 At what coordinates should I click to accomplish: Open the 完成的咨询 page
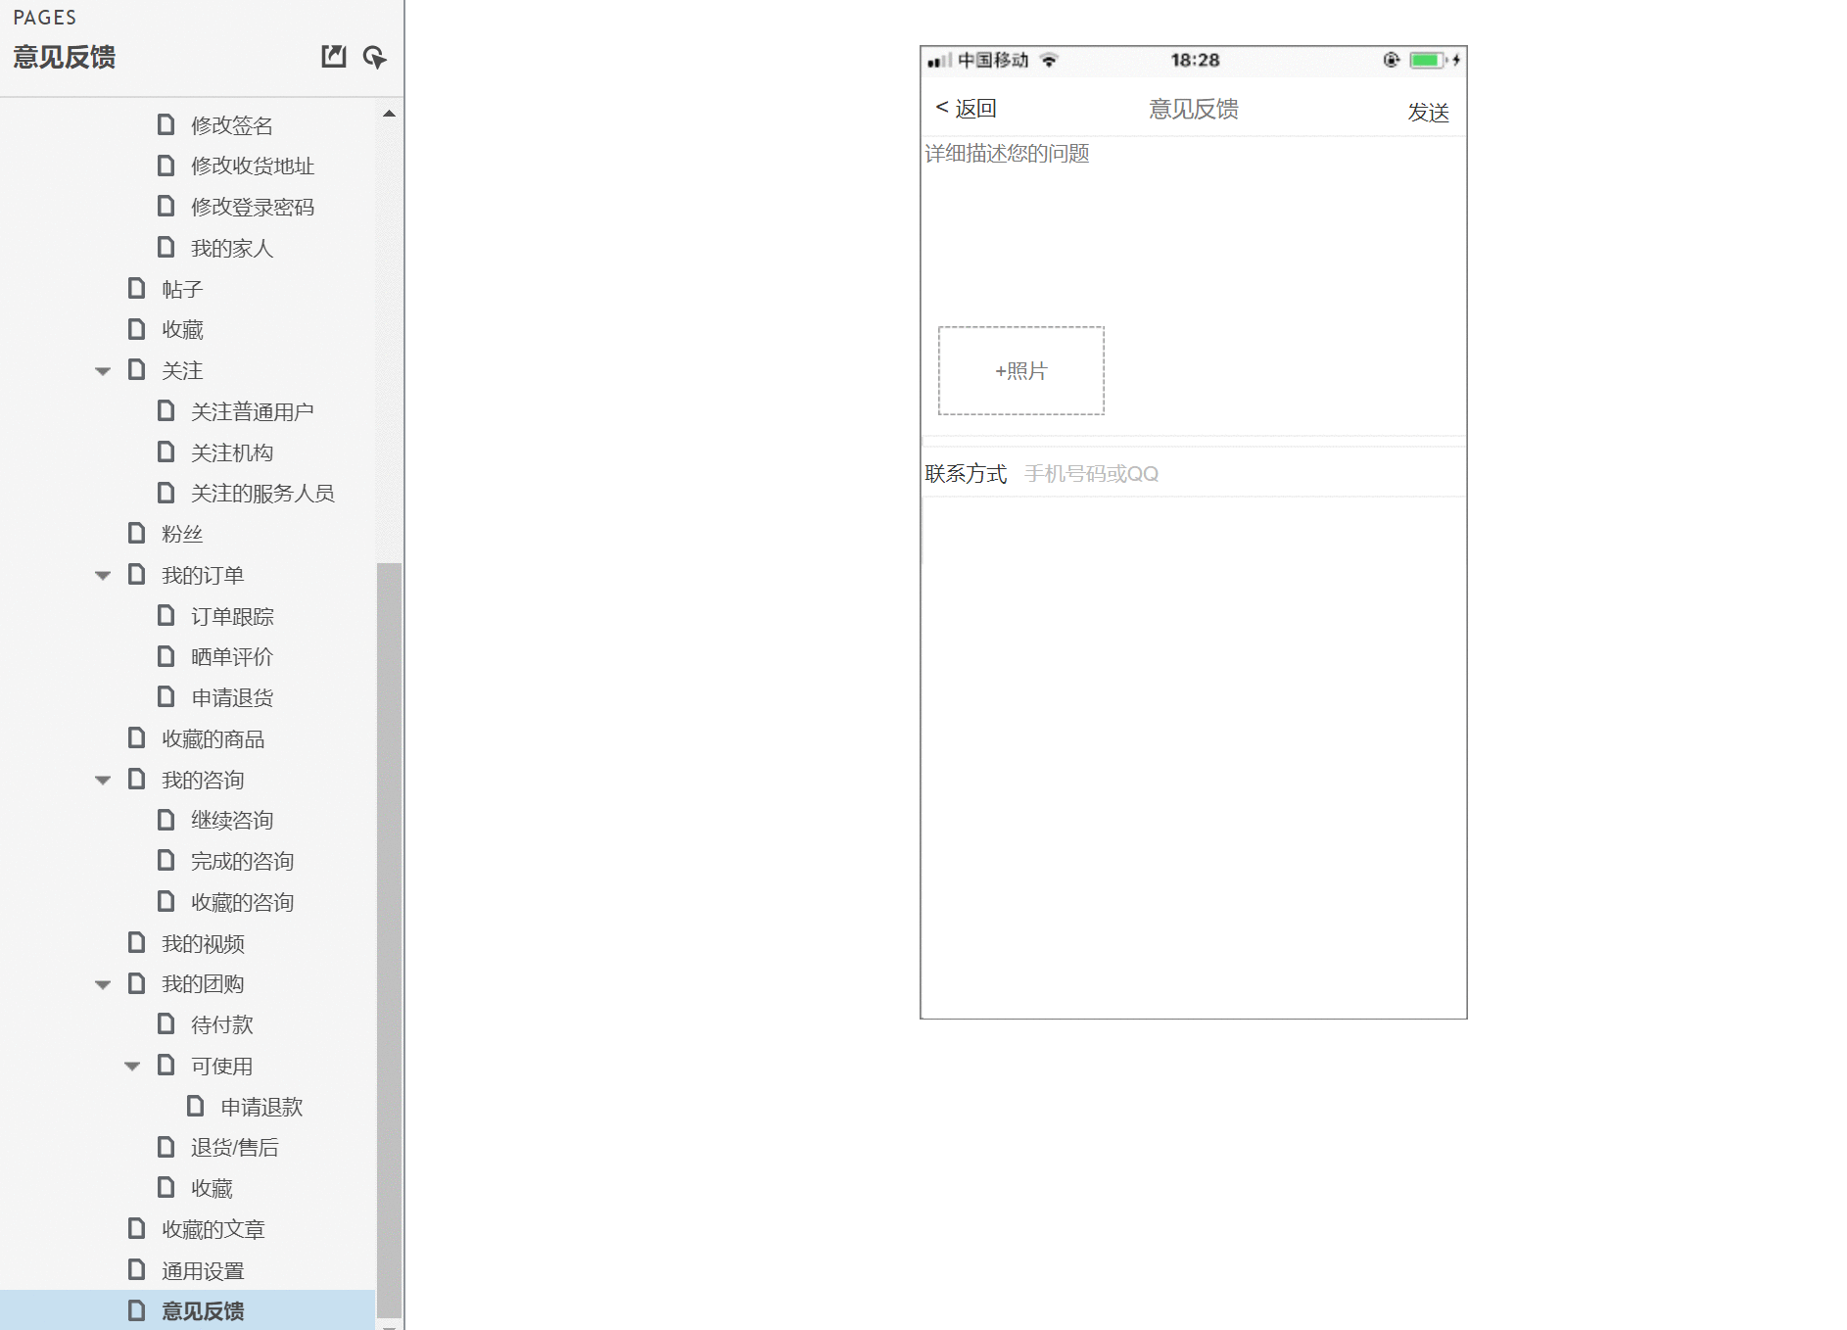click(242, 861)
